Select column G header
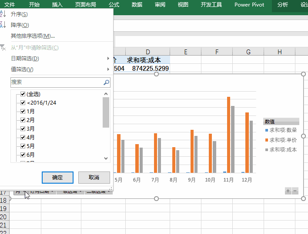 coord(248,52)
